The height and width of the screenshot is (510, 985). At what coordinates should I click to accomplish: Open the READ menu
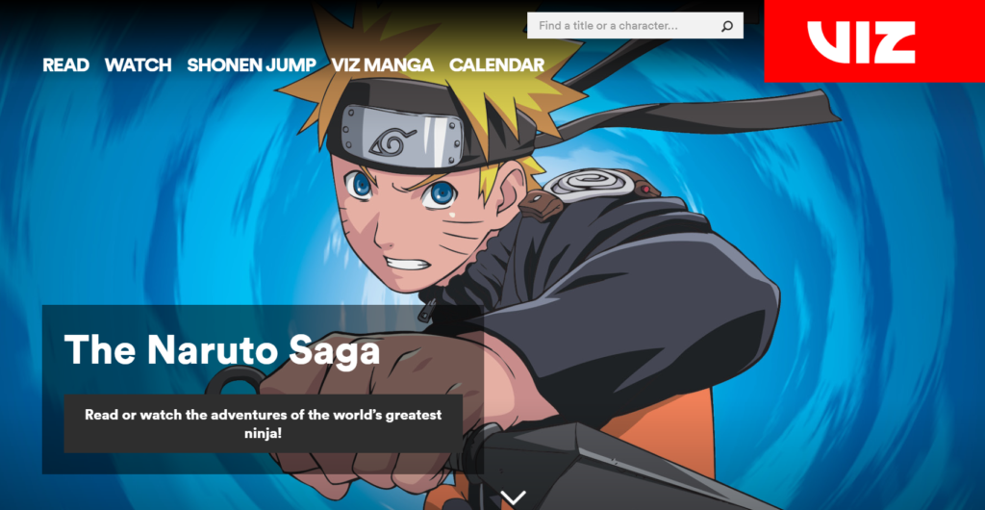(66, 64)
